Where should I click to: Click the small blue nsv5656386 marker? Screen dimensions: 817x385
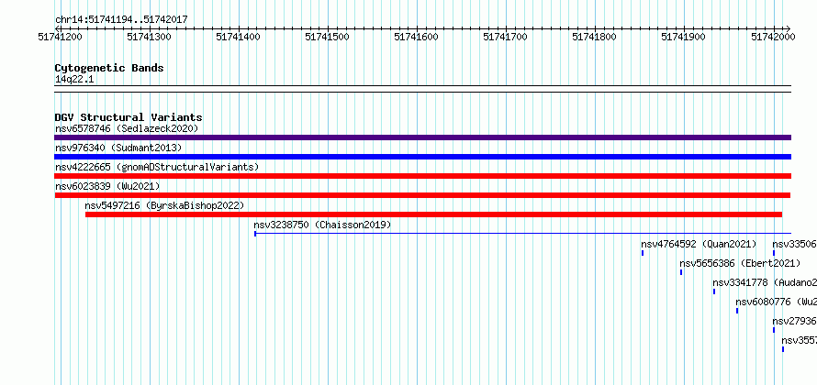click(x=681, y=272)
